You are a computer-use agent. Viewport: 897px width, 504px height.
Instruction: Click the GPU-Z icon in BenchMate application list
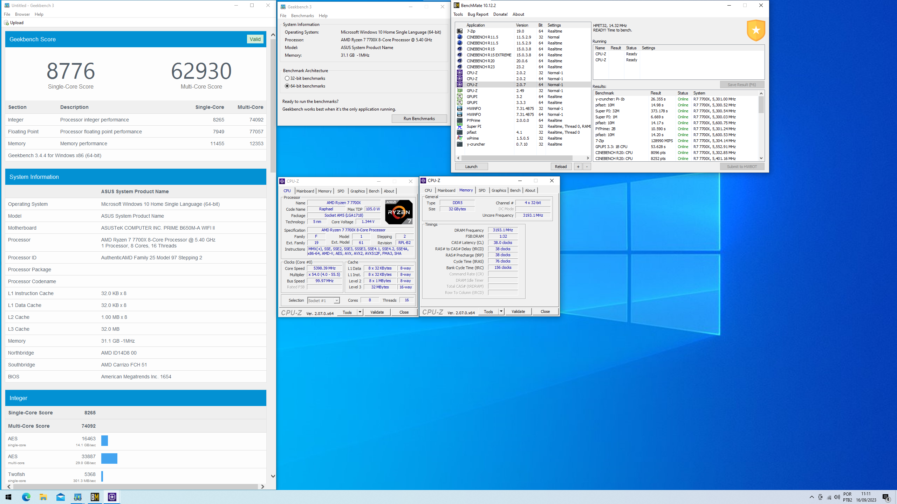click(x=460, y=91)
